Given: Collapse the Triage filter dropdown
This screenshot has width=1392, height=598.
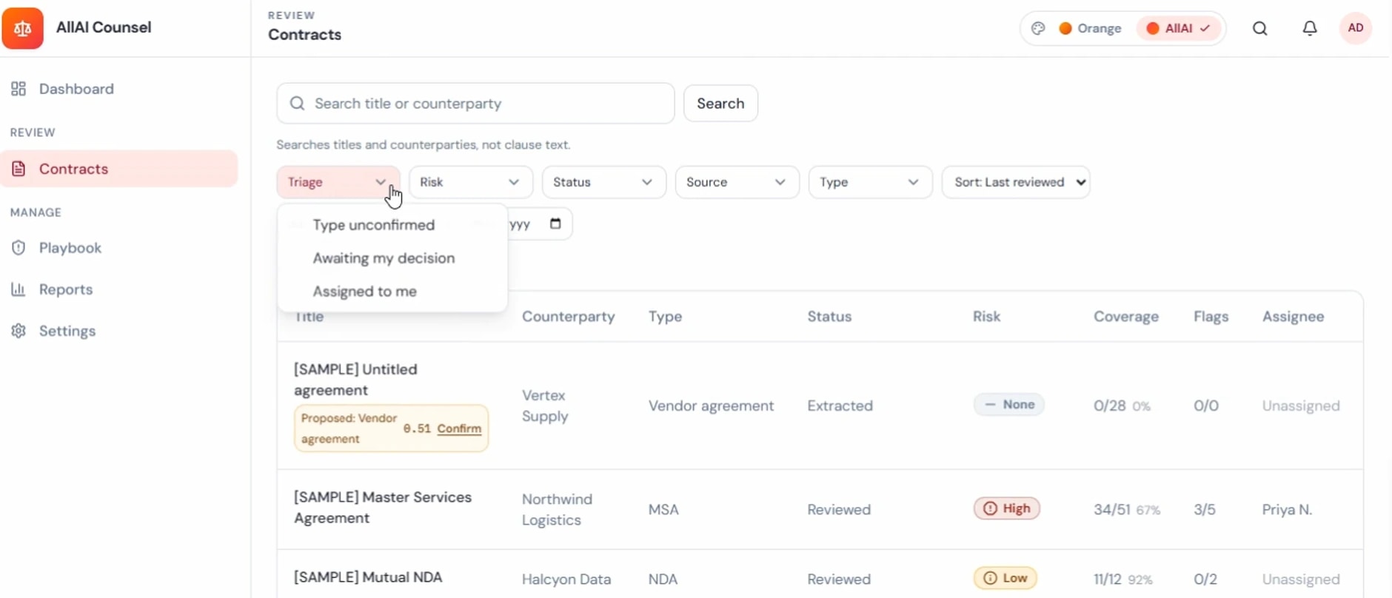Looking at the screenshot, I should point(338,182).
